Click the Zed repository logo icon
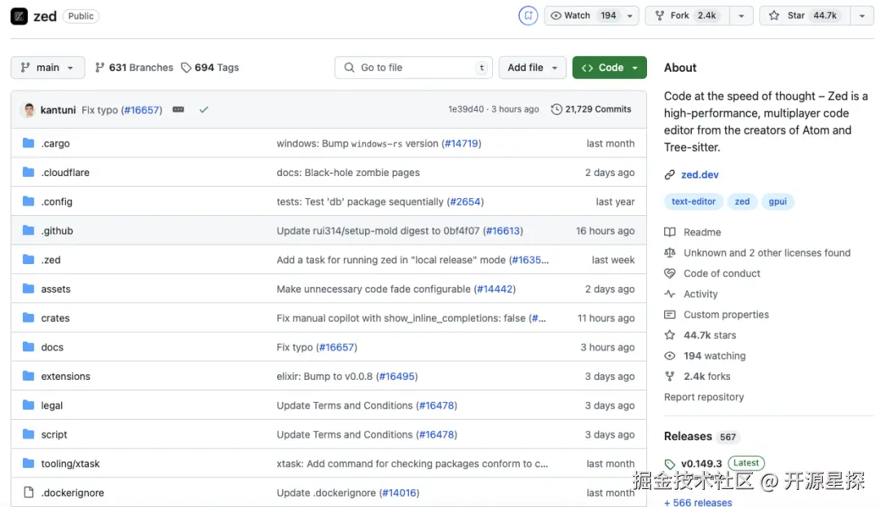This screenshot has height=507, width=880. (19, 15)
